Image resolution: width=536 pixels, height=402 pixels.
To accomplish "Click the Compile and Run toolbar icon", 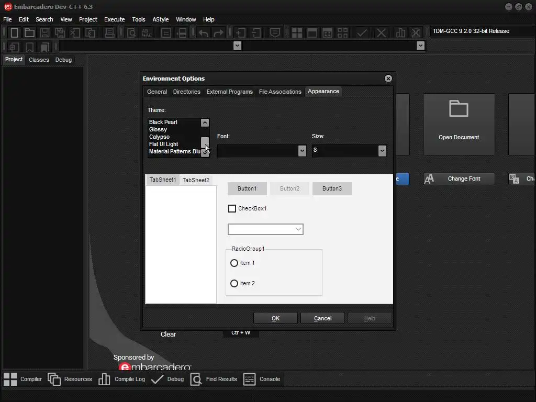I will 328,33.
